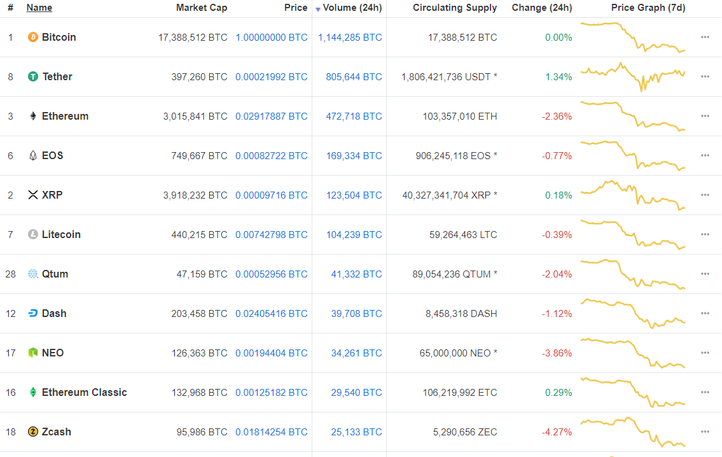Click the Dash logo icon
Image resolution: width=722 pixels, height=457 pixels.
(x=33, y=314)
